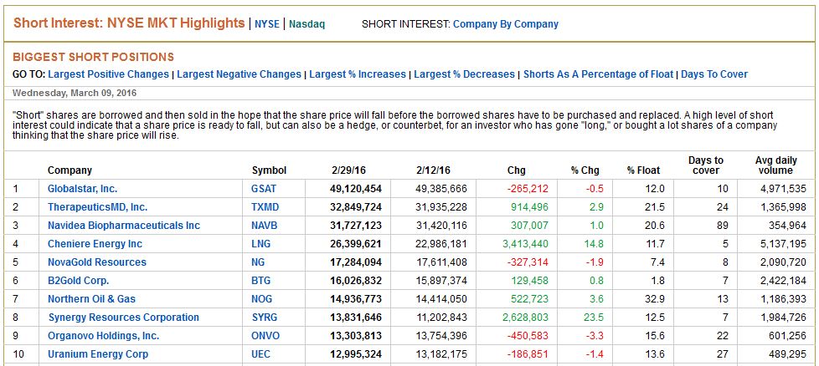The height and width of the screenshot is (366, 819).
Task: Open Uranium Energy Corp company page
Action: tap(97, 354)
